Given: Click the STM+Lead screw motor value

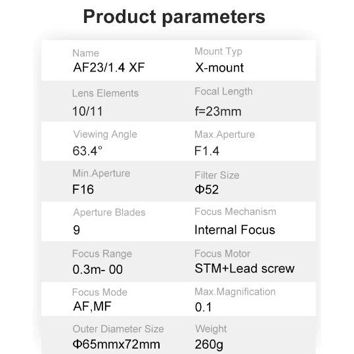Looking at the screenshot, I should (x=244, y=268).
